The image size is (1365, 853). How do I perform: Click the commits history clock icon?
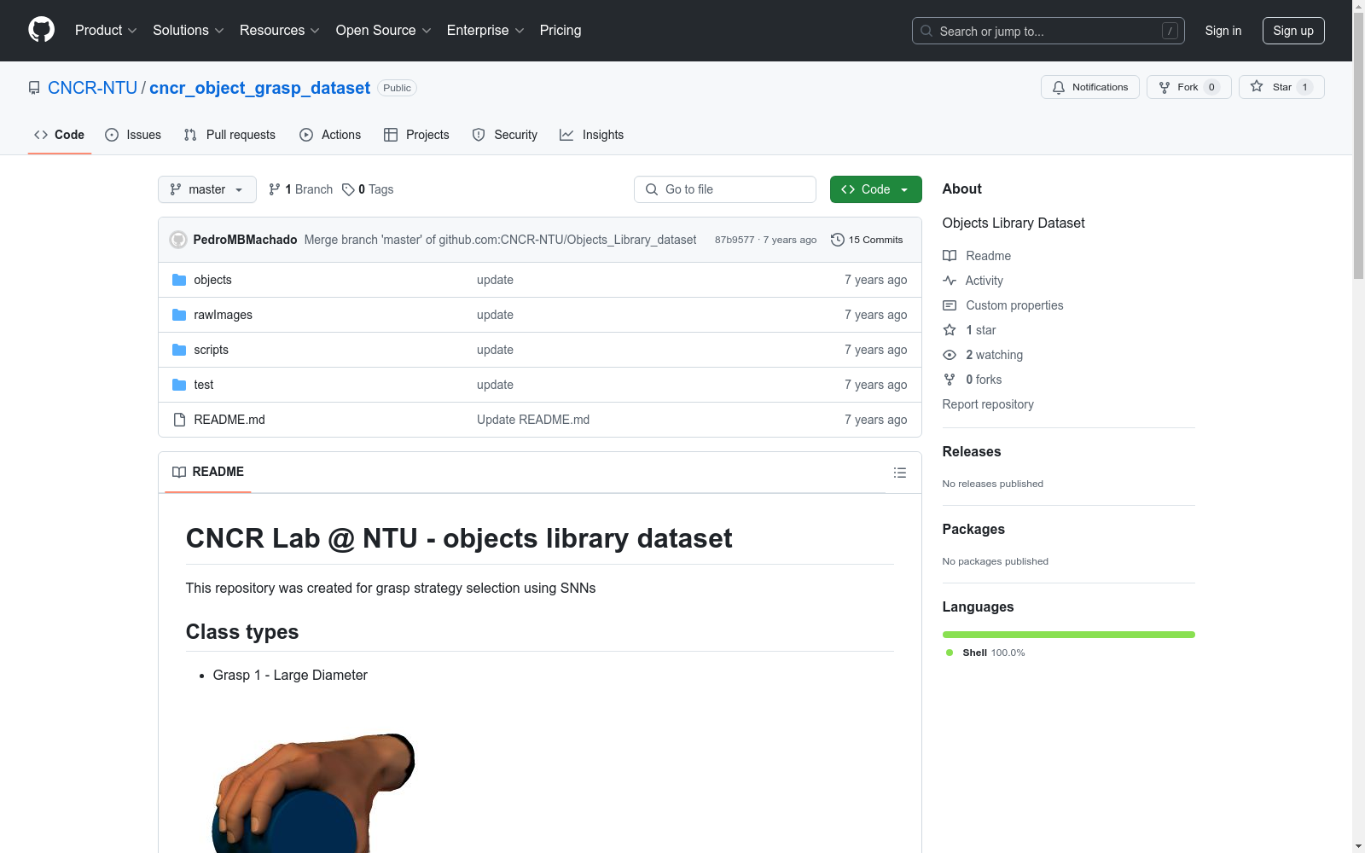pos(838,240)
